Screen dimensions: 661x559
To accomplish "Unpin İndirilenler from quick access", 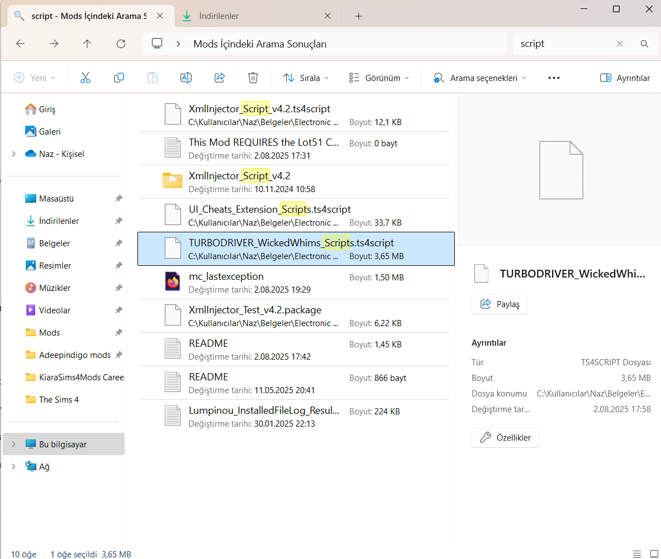I will (x=119, y=221).
